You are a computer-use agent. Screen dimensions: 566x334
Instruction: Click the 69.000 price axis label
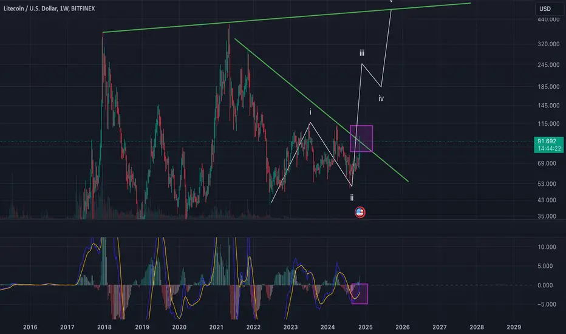tap(547, 163)
